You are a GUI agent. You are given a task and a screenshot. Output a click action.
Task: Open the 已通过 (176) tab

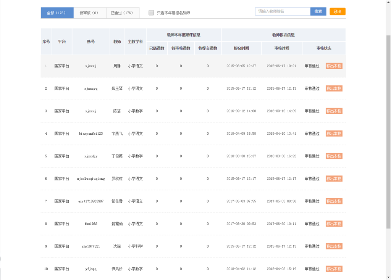[123, 13]
